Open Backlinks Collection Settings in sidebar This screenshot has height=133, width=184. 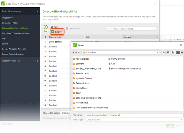[15, 33]
